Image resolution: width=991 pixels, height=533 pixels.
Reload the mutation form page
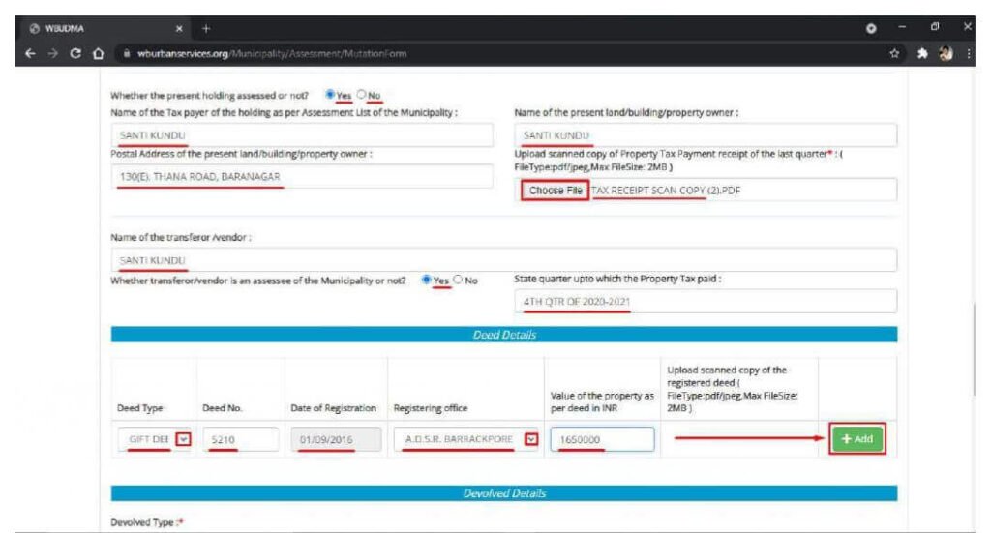(75, 53)
